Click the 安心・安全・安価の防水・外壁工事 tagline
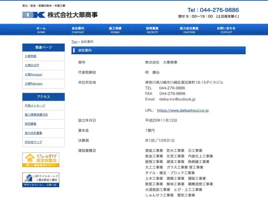The height and width of the screenshot is (201, 268). (x=44, y=6)
